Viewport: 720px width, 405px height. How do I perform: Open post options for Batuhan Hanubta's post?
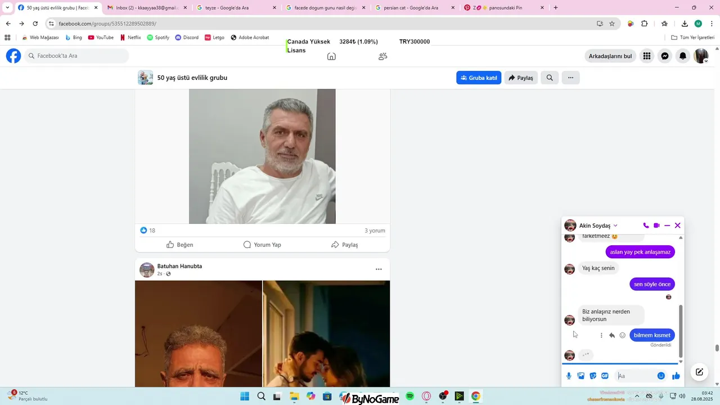pos(379,269)
